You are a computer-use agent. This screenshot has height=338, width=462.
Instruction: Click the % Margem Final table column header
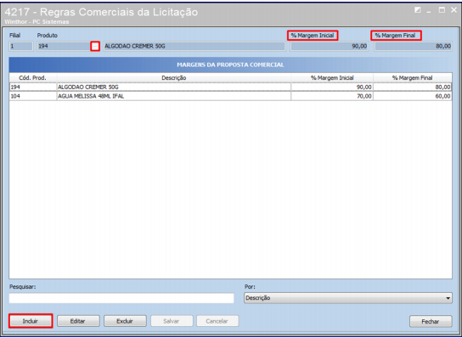(413, 78)
